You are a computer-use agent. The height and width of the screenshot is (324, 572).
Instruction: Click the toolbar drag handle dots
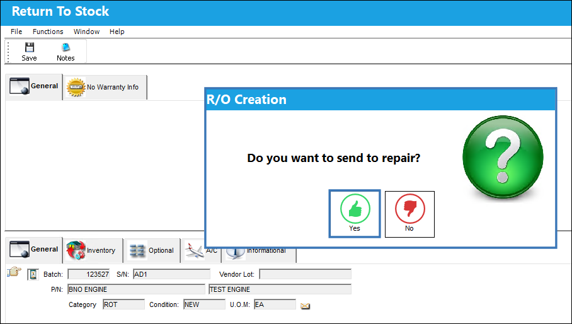[x=8, y=52]
